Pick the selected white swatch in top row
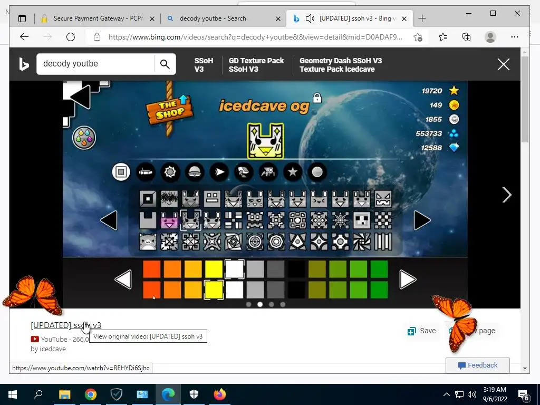 pyautogui.click(x=235, y=269)
